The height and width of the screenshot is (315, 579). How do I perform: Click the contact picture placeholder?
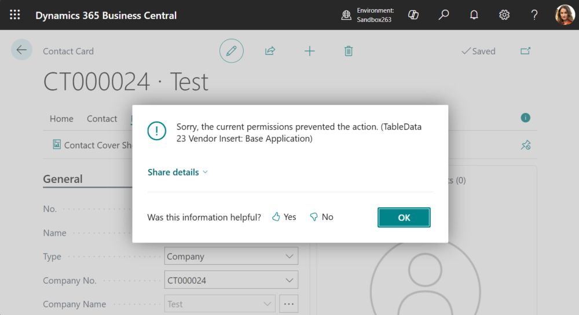426,277
